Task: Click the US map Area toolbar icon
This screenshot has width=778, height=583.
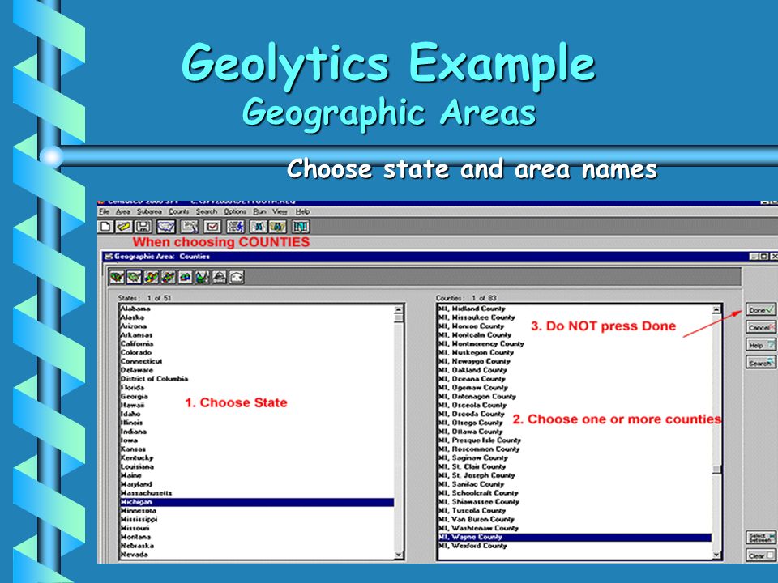Action: pyautogui.click(x=166, y=227)
